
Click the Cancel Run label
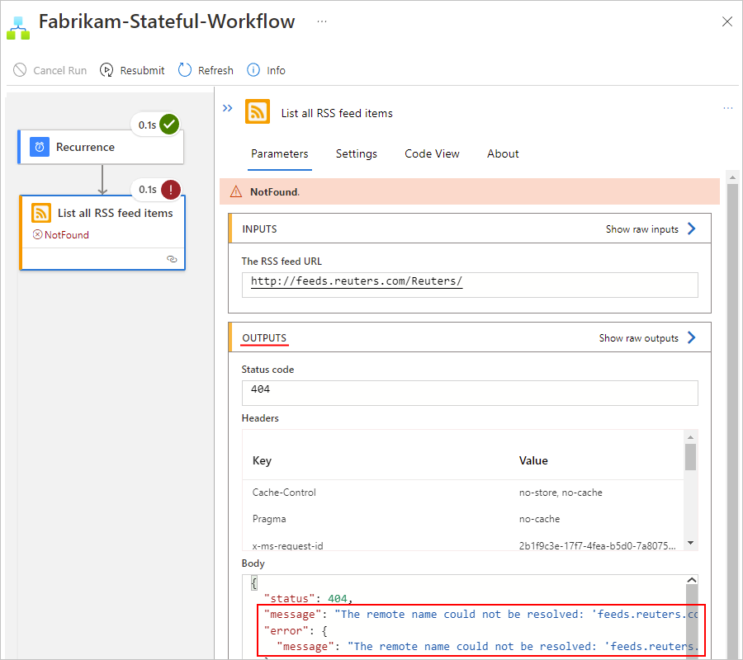[x=59, y=71]
